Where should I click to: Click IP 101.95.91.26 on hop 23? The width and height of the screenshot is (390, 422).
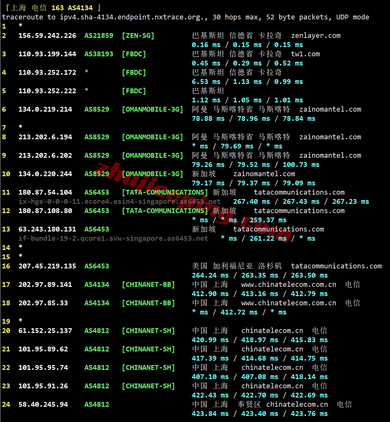pos(43,386)
